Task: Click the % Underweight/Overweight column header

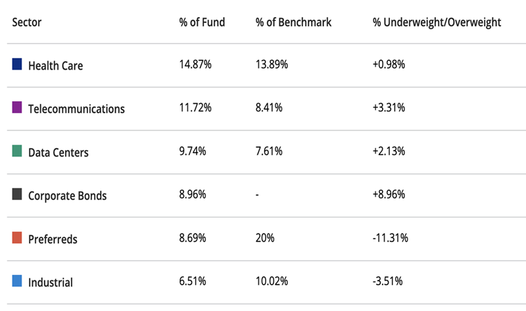Action: click(437, 22)
